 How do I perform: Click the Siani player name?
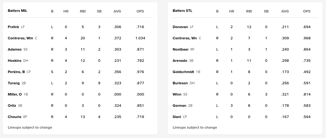click(177, 117)
